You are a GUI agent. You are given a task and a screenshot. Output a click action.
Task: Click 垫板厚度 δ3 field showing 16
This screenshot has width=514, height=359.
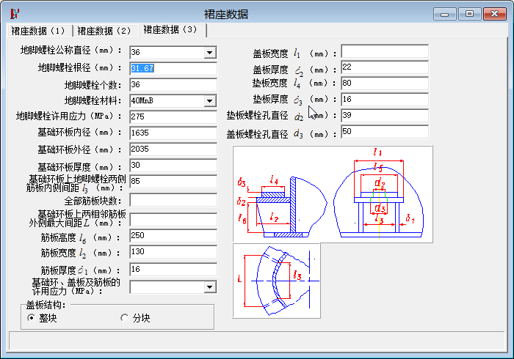coord(385,100)
